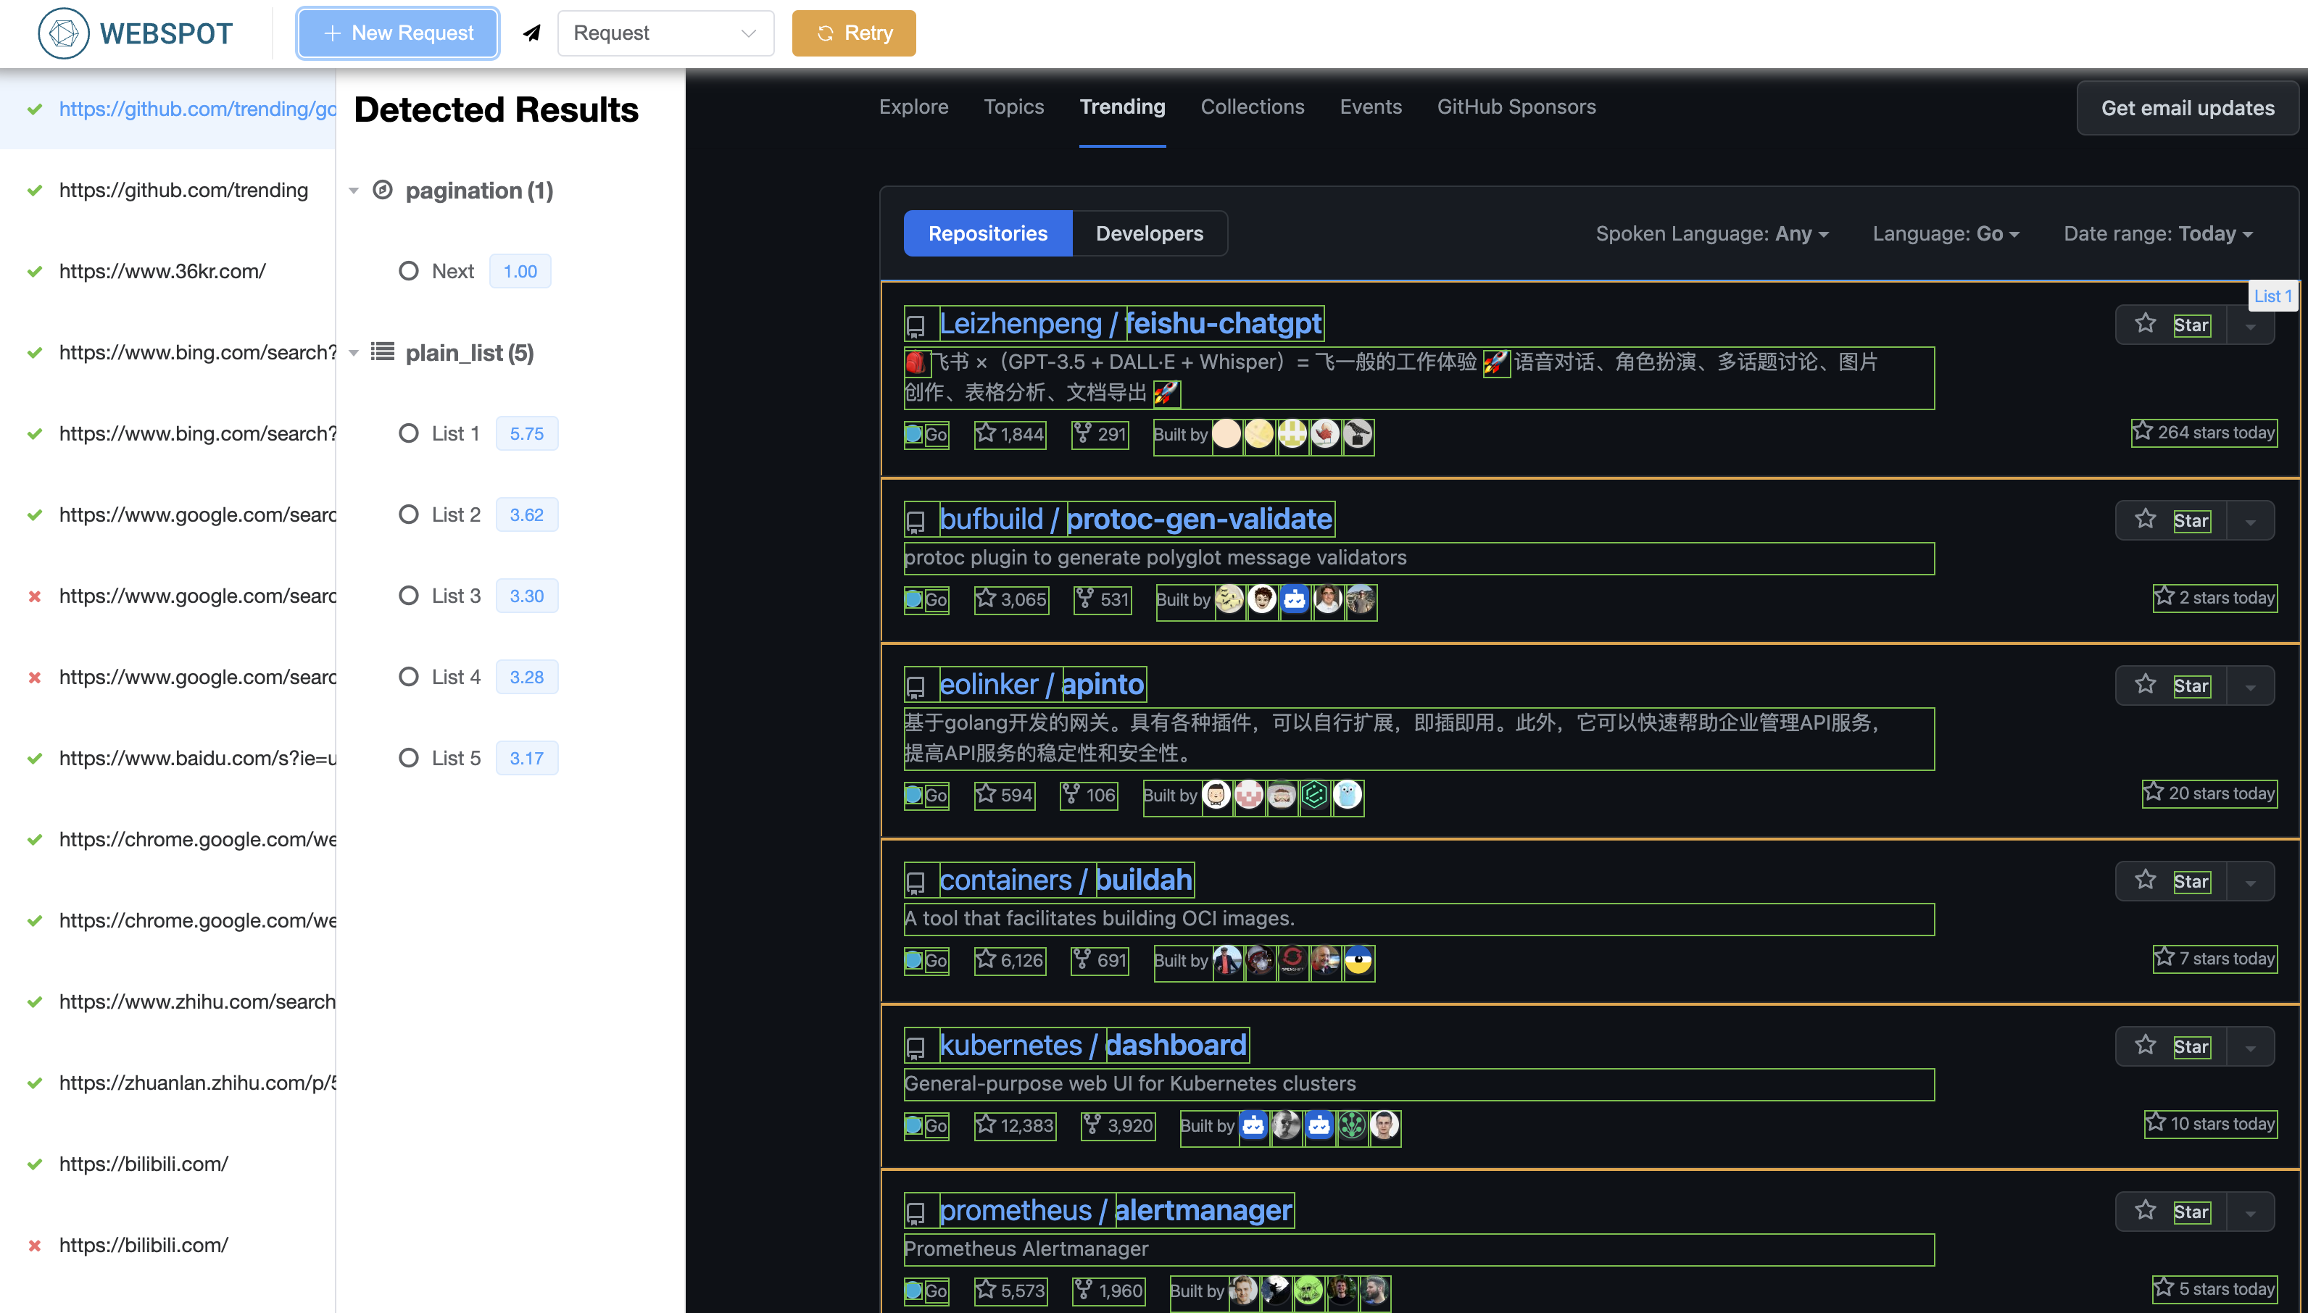Viewport: 2308px width, 1313px height.
Task: Click repo icon beside kubernetes / dashboard
Action: [916, 1047]
